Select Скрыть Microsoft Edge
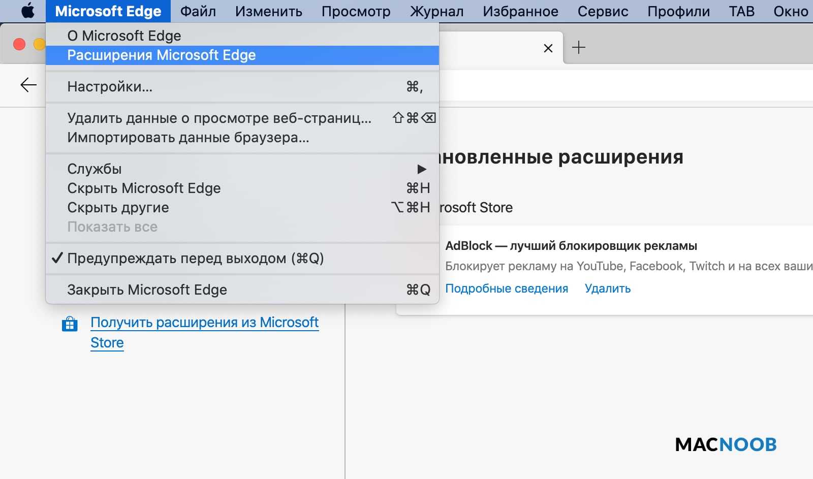The image size is (813, 479). click(242, 188)
